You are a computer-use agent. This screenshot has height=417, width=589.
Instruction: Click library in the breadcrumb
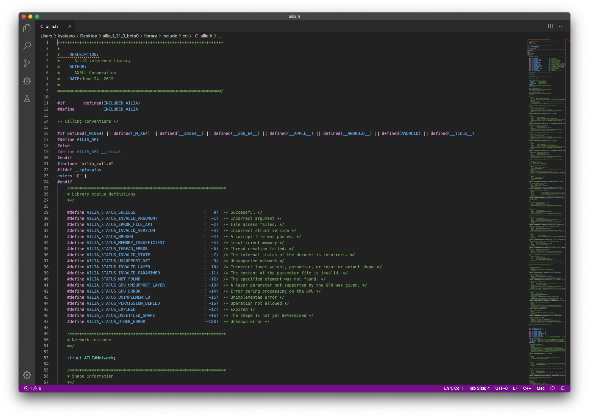pos(151,36)
